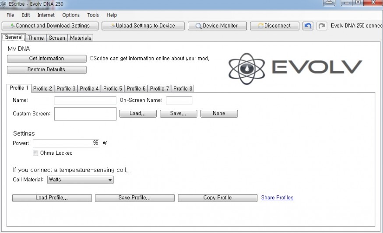
Task: Switch to the Profile 8 tab
Action: [x=183, y=89]
